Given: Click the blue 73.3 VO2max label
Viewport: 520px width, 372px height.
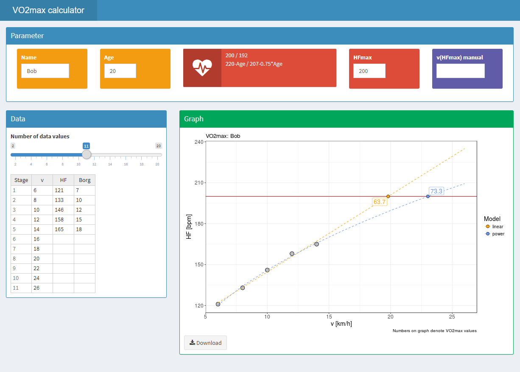Looking at the screenshot, I should 436,191.
